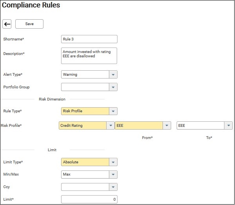Open the Min/Max dropdown arrow
235x205 pixels.
pyautogui.click(x=113, y=174)
